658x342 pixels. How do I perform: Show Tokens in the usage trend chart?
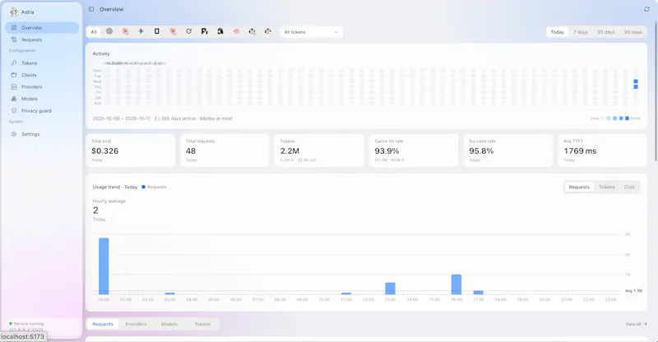tap(606, 187)
